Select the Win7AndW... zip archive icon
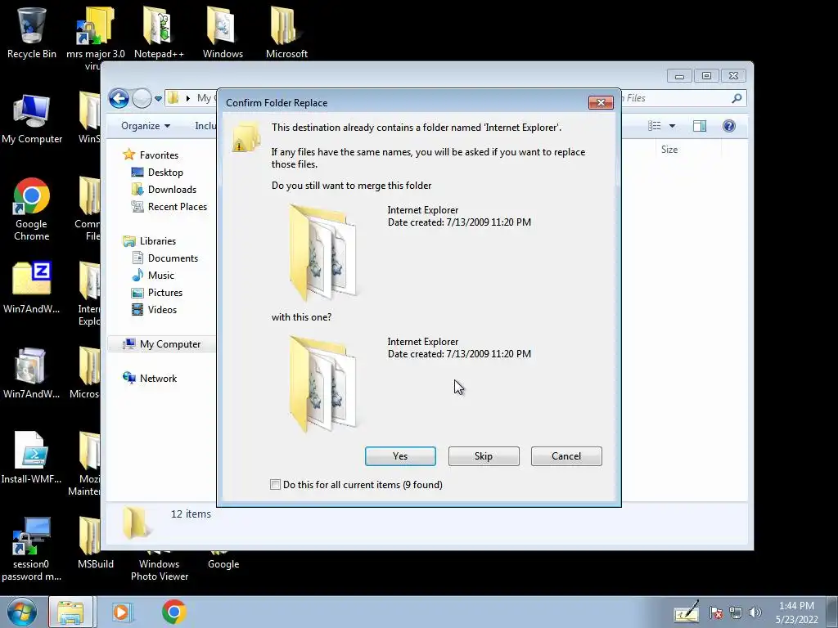This screenshot has width=838, height=628. [x=32, y=287]
